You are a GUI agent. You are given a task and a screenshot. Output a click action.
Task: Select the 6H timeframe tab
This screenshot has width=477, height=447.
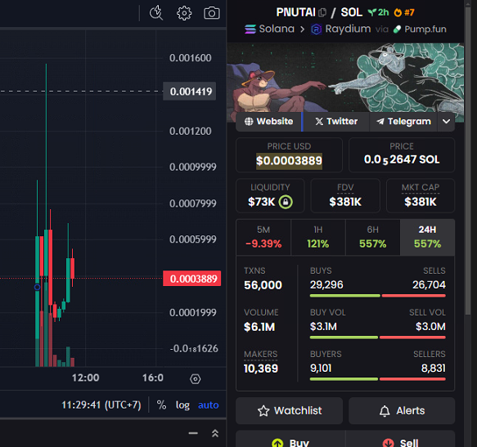point(373,237)
